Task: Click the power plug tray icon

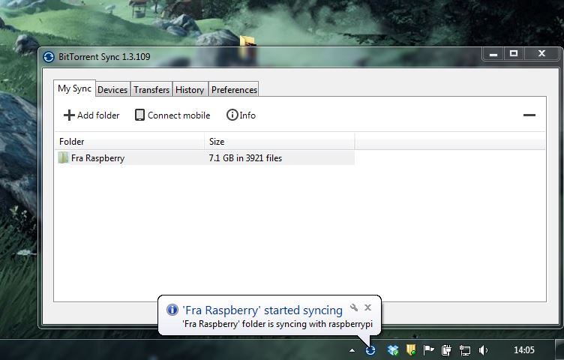Action: coord(447,349)
